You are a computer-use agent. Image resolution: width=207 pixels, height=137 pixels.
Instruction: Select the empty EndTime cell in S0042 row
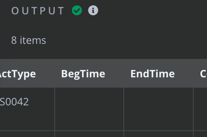click(x=159, y=109)
